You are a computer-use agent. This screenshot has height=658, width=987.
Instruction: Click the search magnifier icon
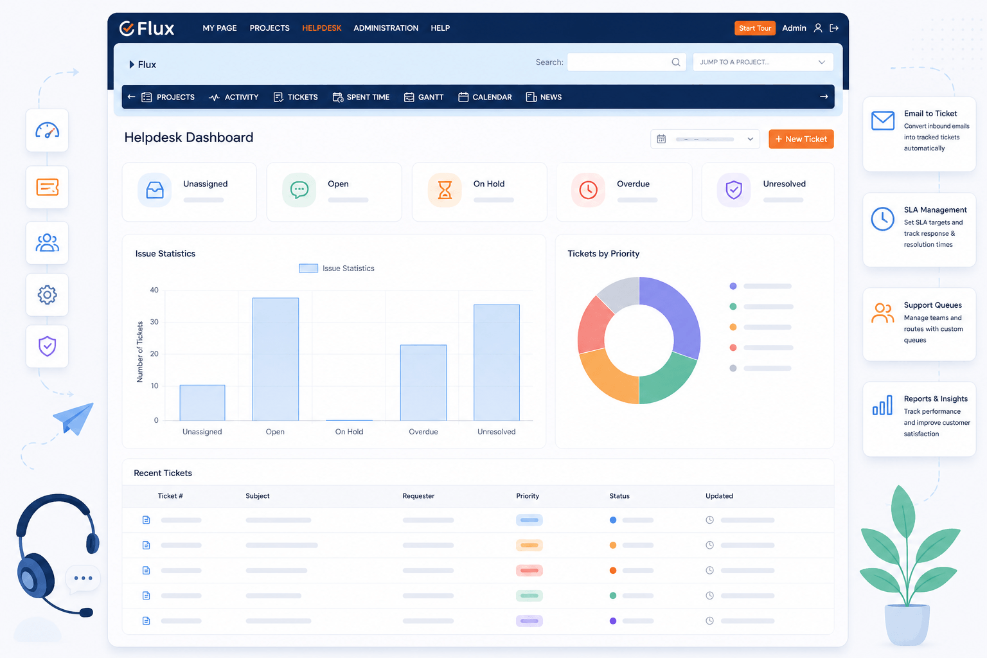click(x=676, y=62)
